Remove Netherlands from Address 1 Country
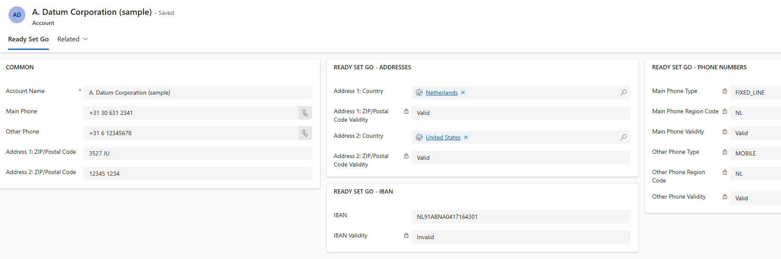The image size is (781, 259). point(463,93)
